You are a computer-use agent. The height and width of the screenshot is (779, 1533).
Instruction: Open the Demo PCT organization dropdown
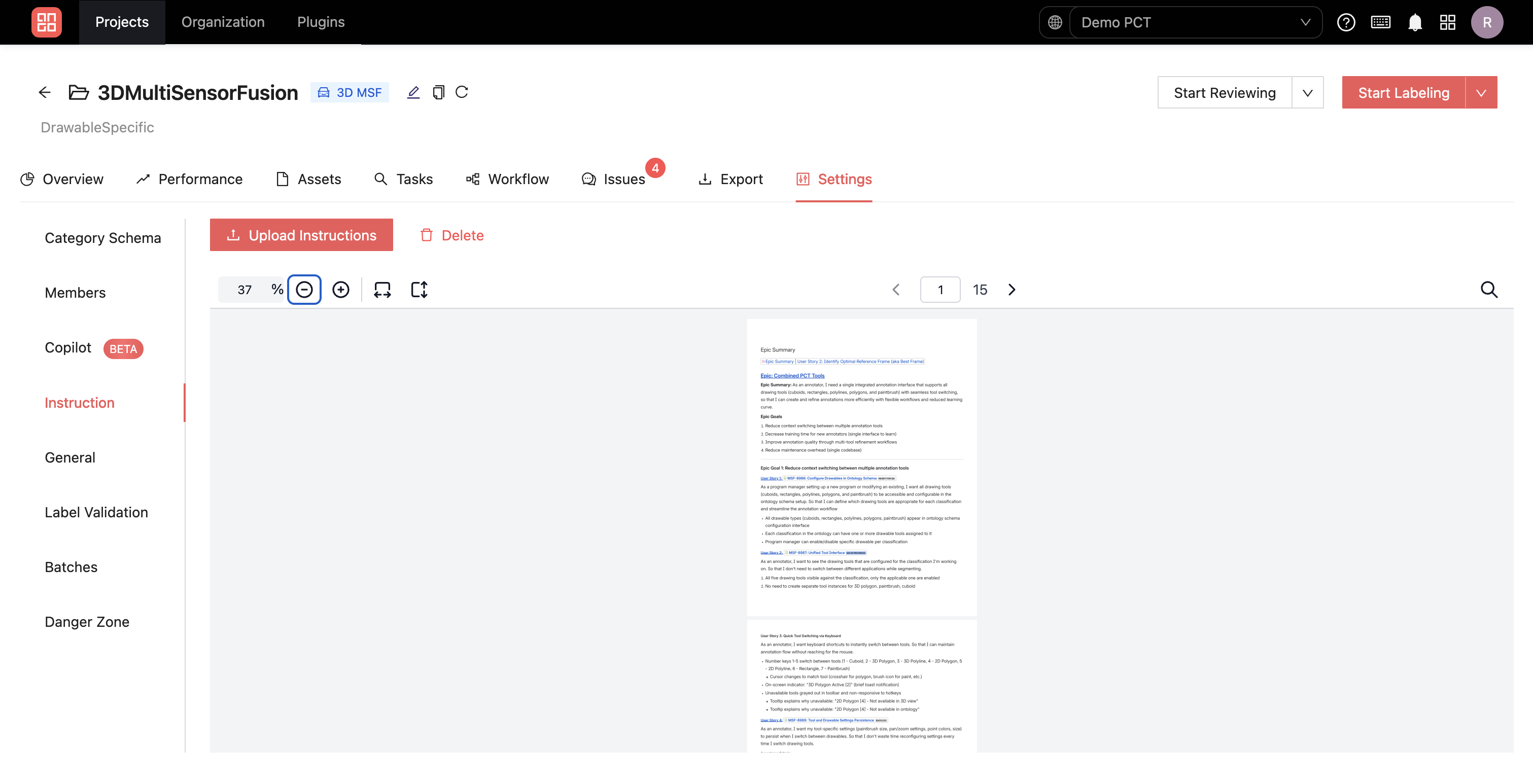click(1195, 23)
